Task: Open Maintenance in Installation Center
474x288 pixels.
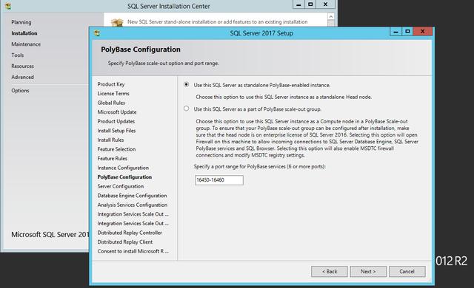Action: pyautogui.click(x=26, y=44)
